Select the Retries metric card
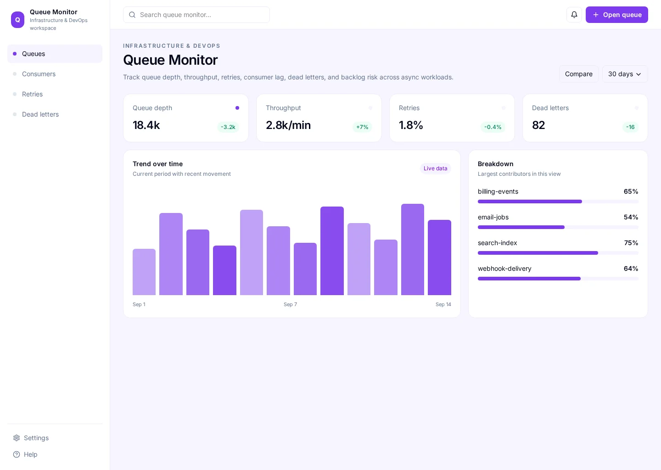 click(x=452, y=118)
